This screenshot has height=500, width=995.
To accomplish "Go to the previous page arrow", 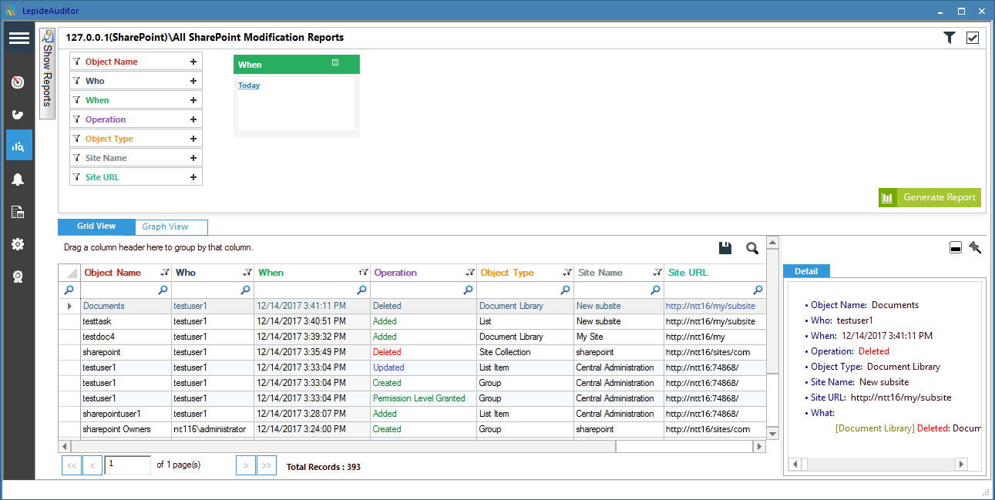I will (x=92, y=465).
